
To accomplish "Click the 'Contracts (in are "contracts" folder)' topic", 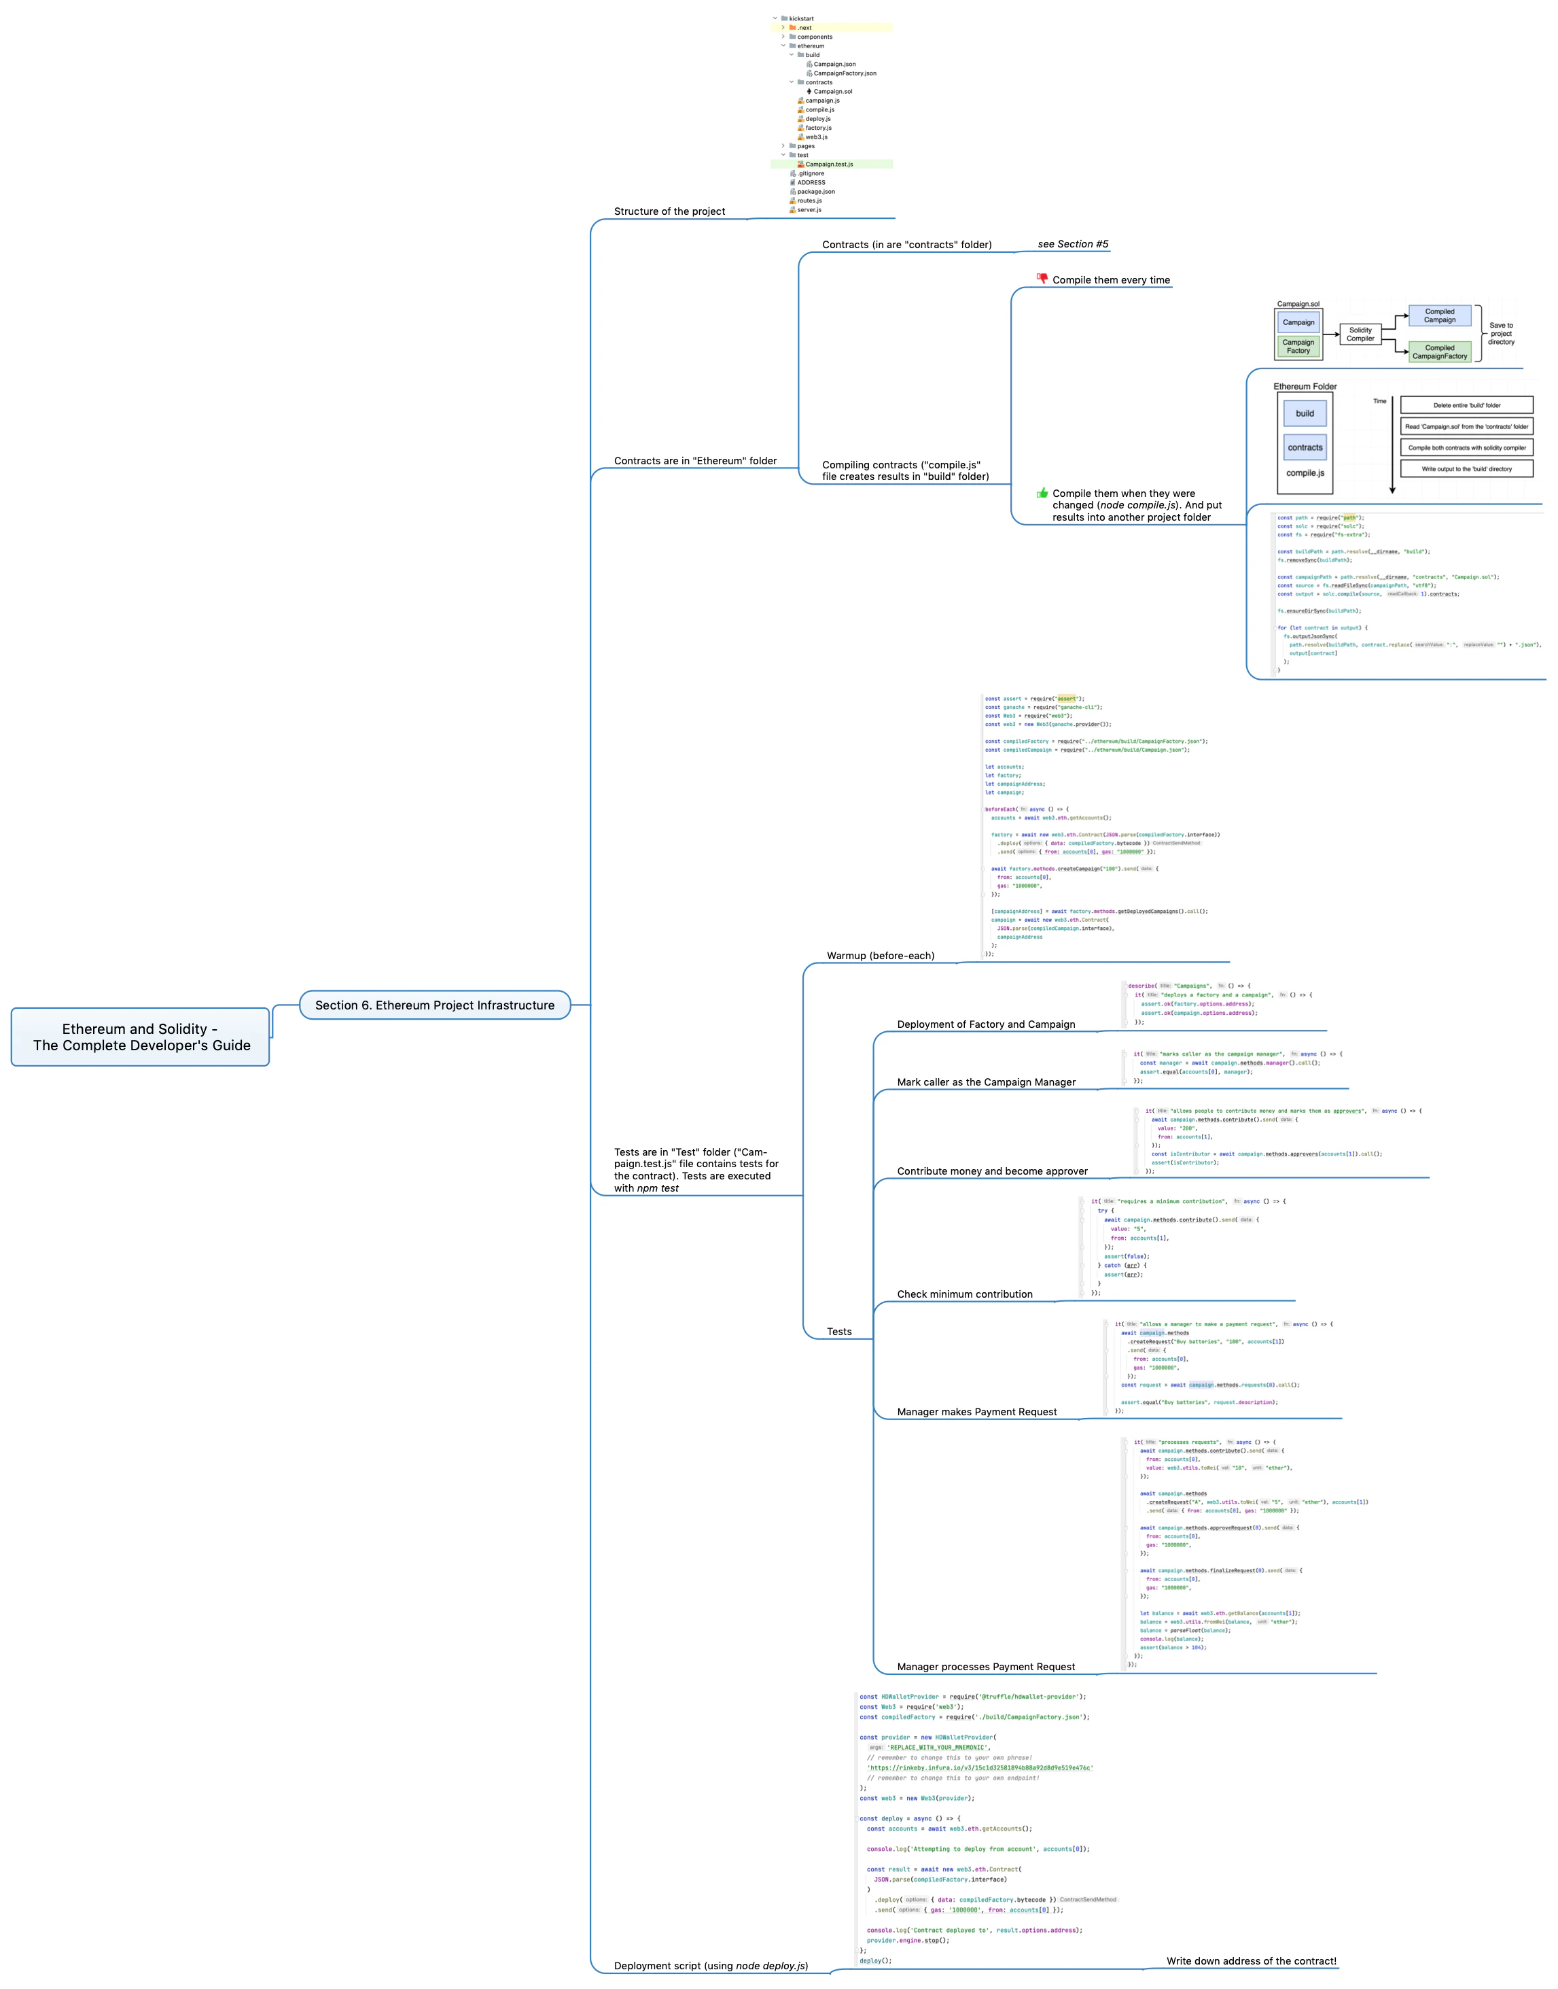I will coord(906,245).
